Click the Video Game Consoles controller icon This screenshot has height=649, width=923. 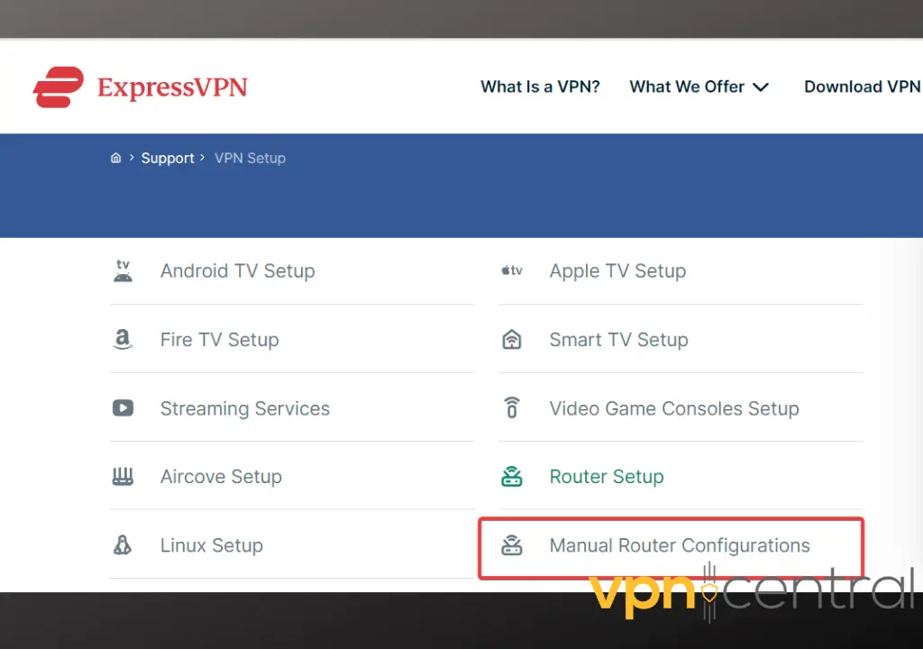[x=512, y=408]
